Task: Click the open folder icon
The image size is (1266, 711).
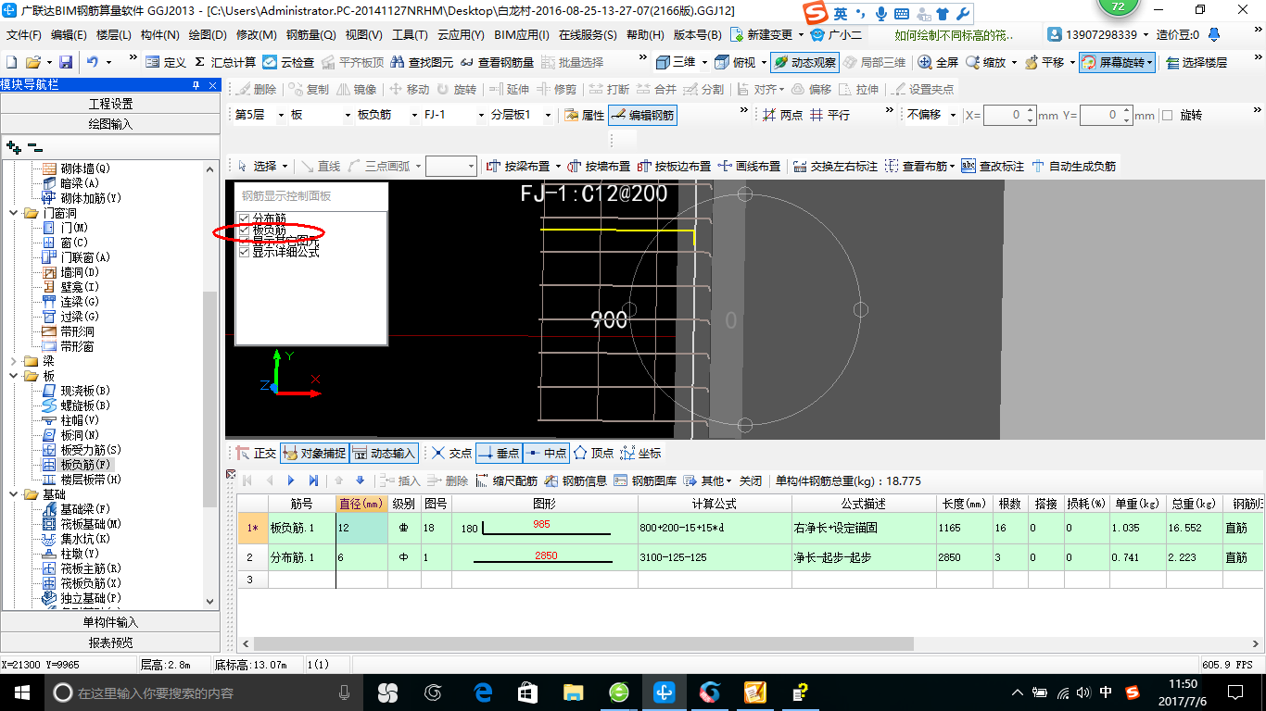Action: (x=32, y=62)
